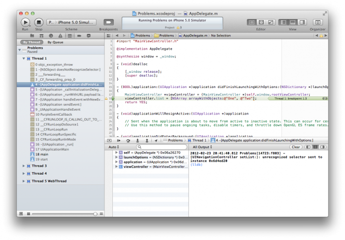The width and height of the screenshot is (345, 240).
Task: Select the Standard editor mode icon
Action: click(252, 22)
